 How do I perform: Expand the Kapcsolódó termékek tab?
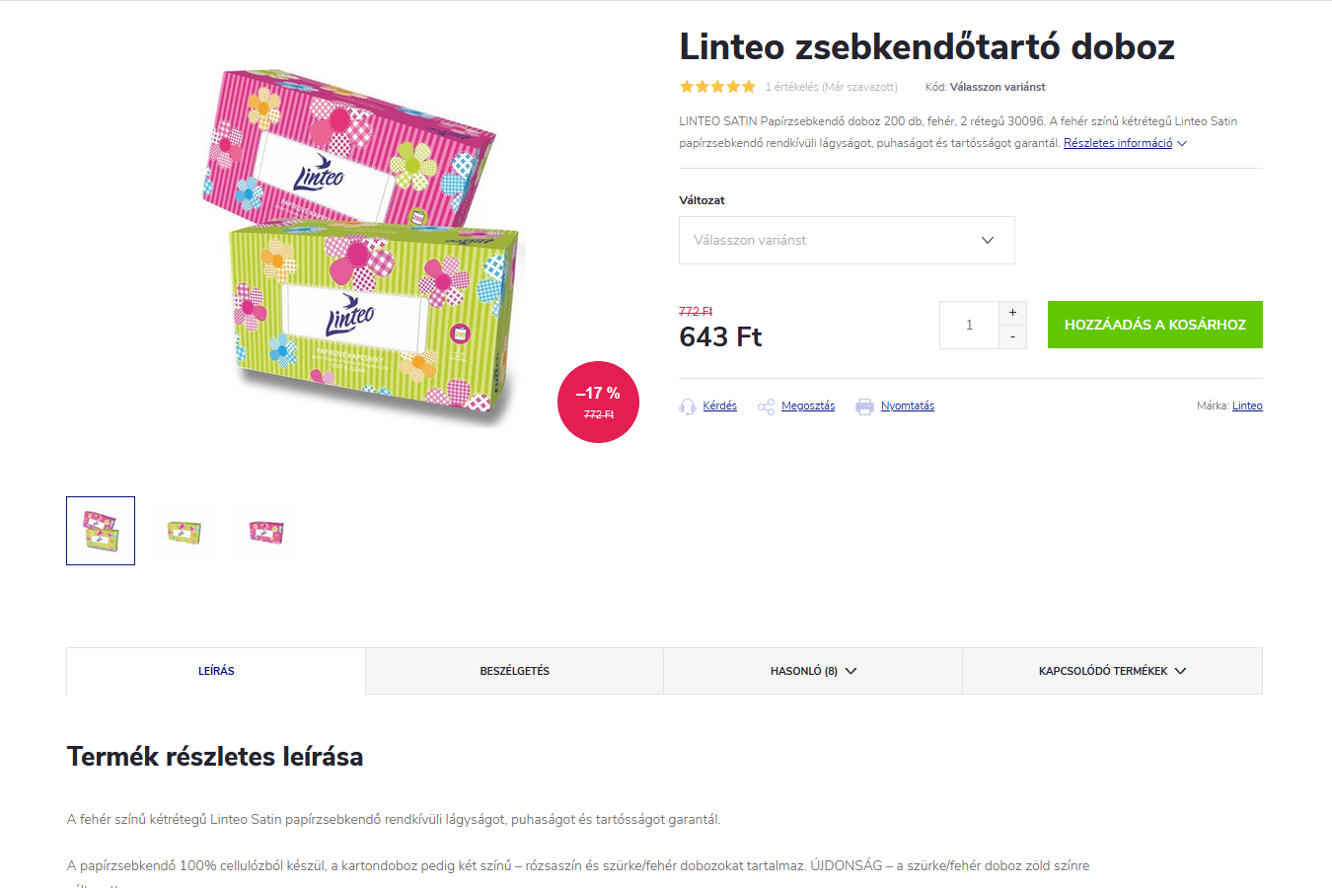[1112, 671]
